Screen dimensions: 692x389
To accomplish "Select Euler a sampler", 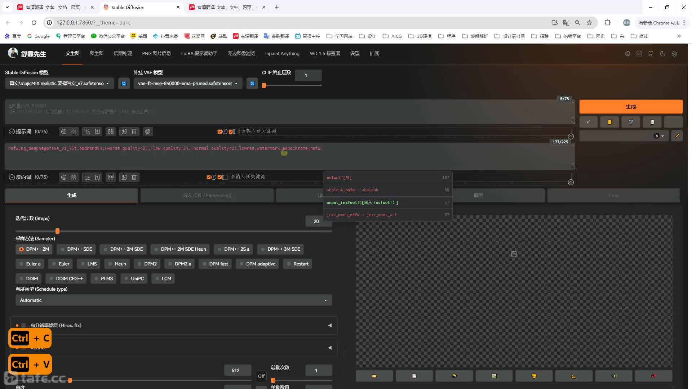I will 30,264.
